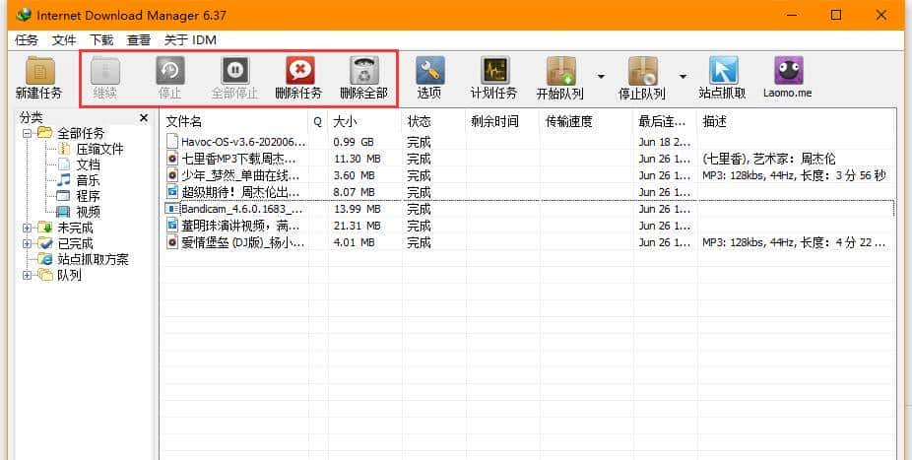Click the 删除全部 trash can icon
912x460 pixels.
tap(364, 70)
